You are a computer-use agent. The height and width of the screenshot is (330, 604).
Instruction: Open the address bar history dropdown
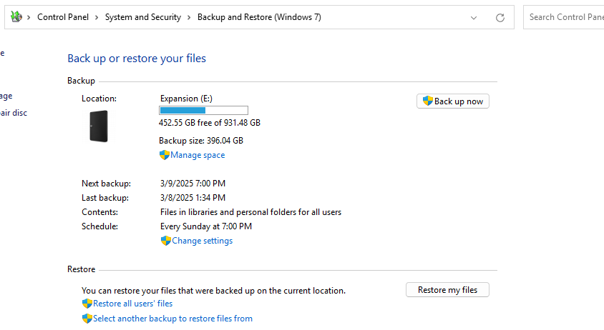pos(474,17)
